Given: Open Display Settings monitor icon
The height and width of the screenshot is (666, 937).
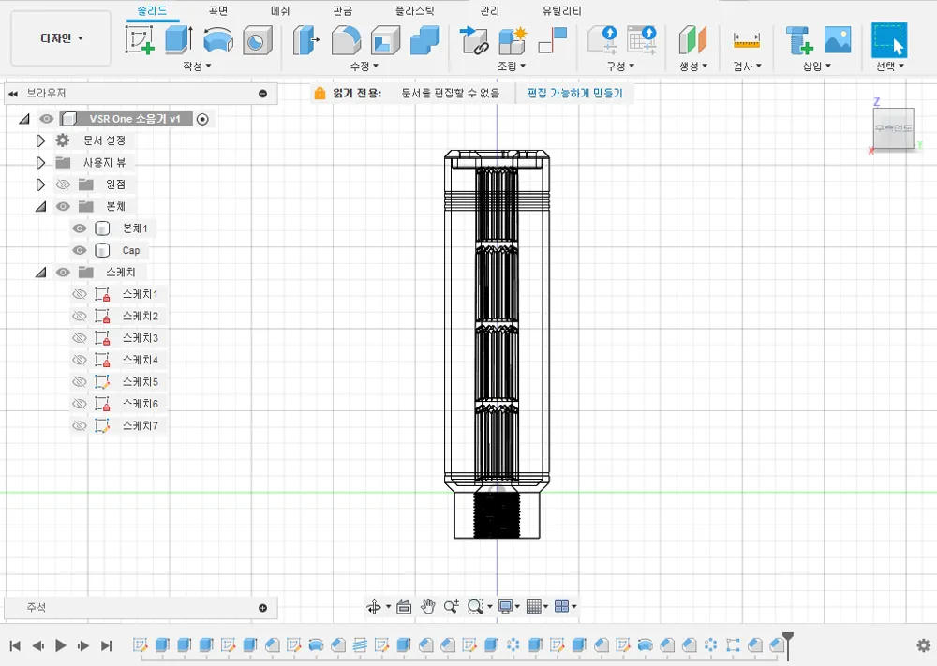Looking at the screenshot, I should pyautogui.click(x=506, y=607).
